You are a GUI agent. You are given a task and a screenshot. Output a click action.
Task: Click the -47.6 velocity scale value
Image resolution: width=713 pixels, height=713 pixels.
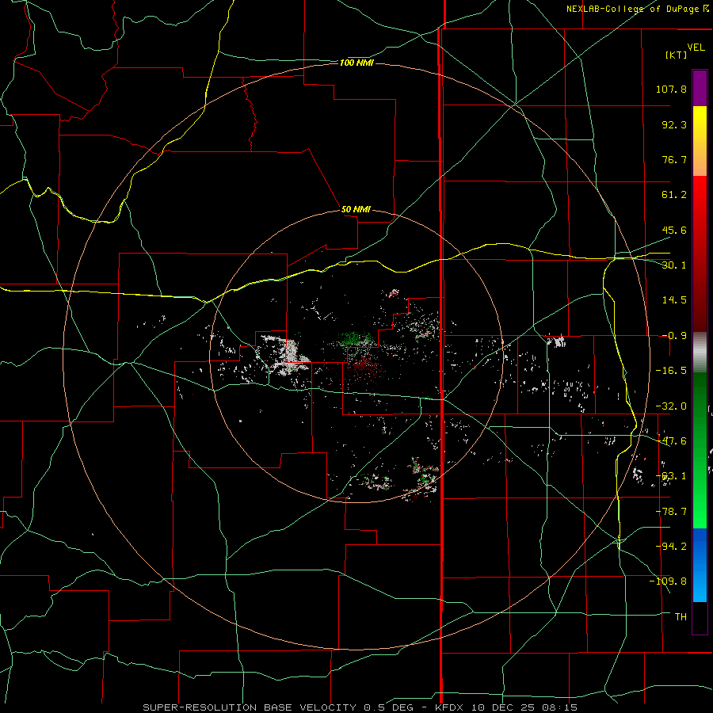click(671, 441)
